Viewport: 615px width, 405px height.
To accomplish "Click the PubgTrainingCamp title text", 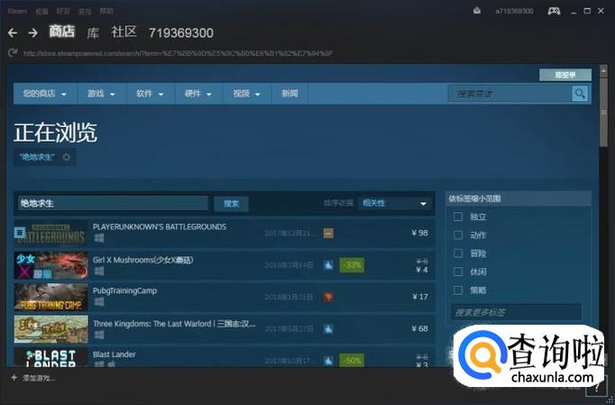I will coord(124,290).
